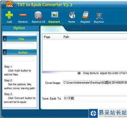Image resolution: width=127 pixels, height=118 pixels.
Task: Sort by the Path column header
Action: pyautogui.click(x=94, y=37)
